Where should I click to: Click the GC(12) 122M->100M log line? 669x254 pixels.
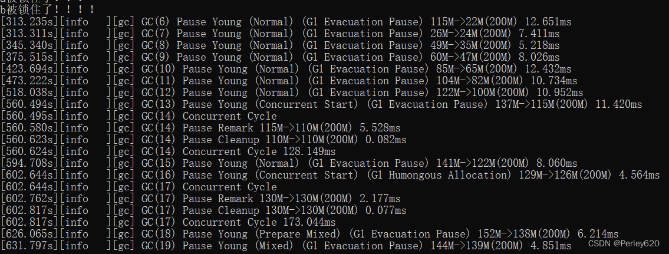292,93
